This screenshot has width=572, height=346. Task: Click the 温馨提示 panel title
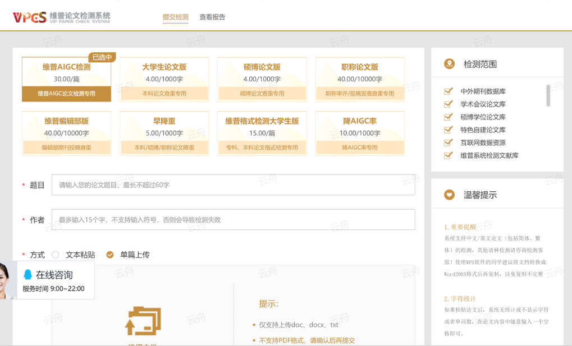click(x=480, y=195)
